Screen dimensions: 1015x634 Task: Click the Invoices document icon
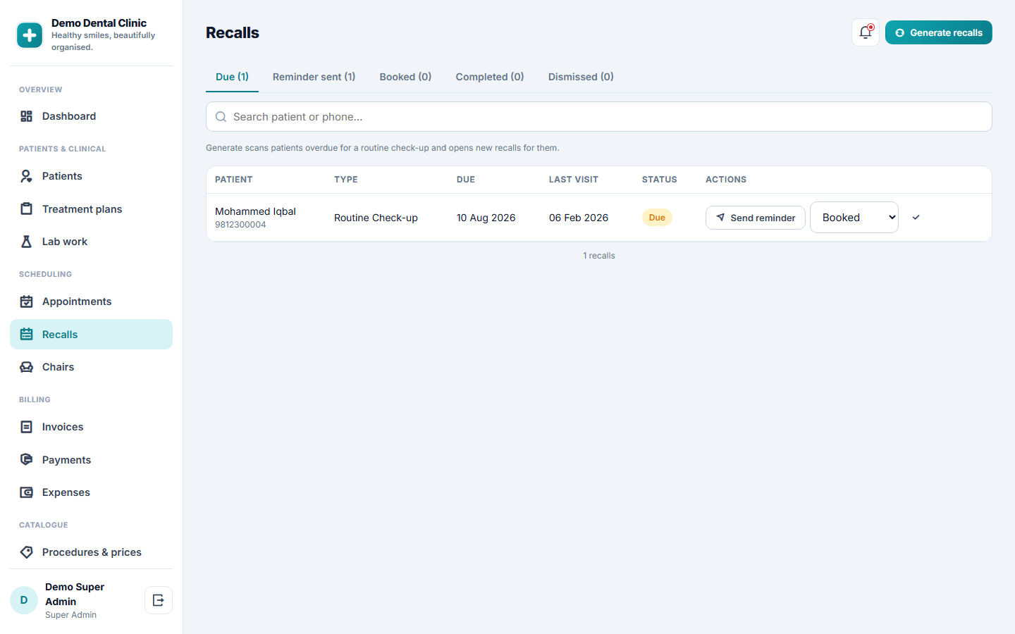(x=26, y=427)
